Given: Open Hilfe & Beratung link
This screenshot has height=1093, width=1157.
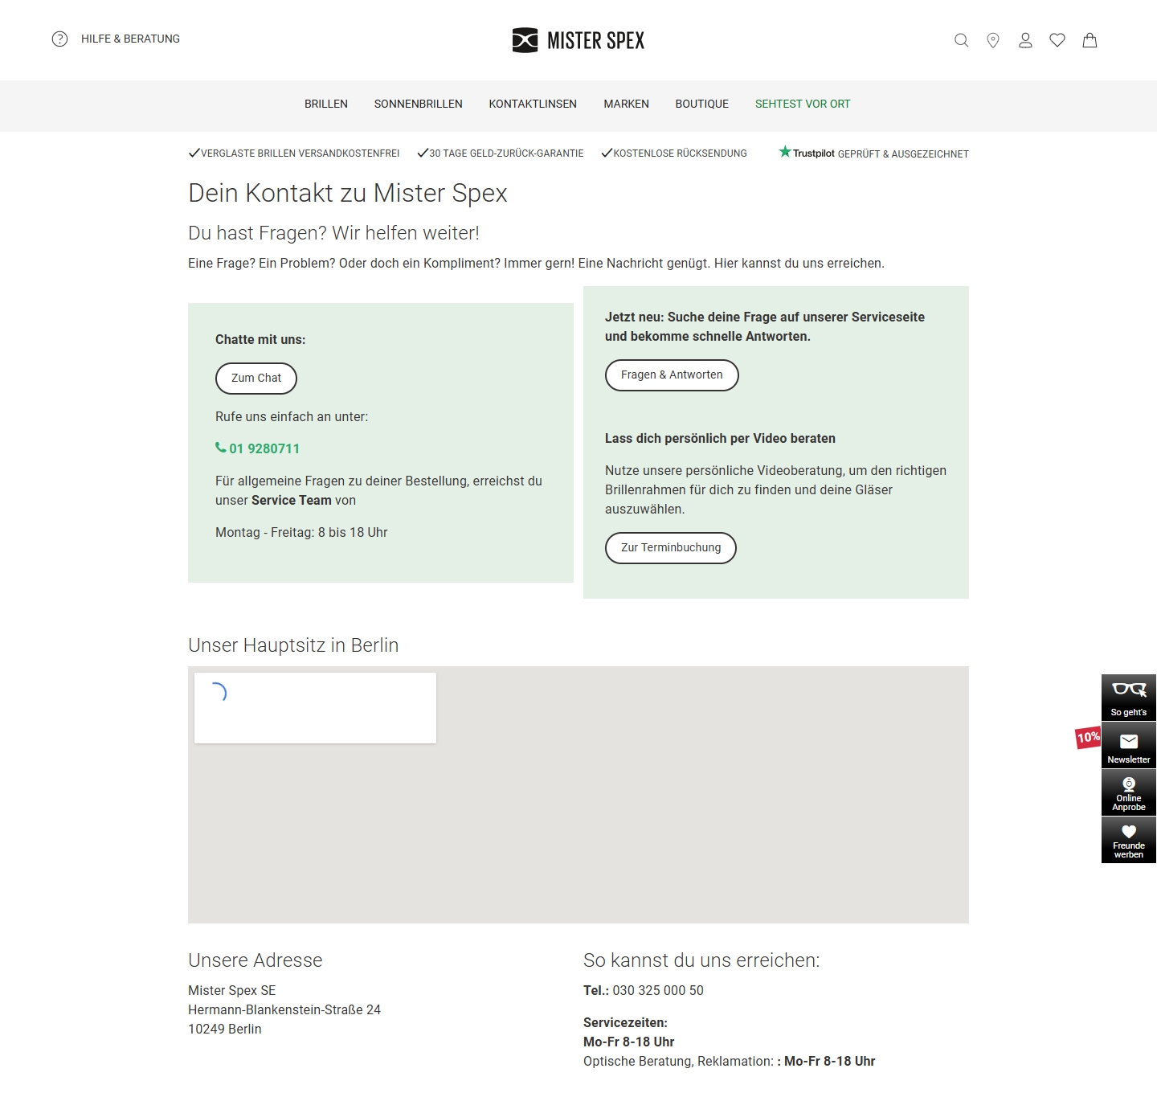Looking at the screenshot, I should click(130, 39).
